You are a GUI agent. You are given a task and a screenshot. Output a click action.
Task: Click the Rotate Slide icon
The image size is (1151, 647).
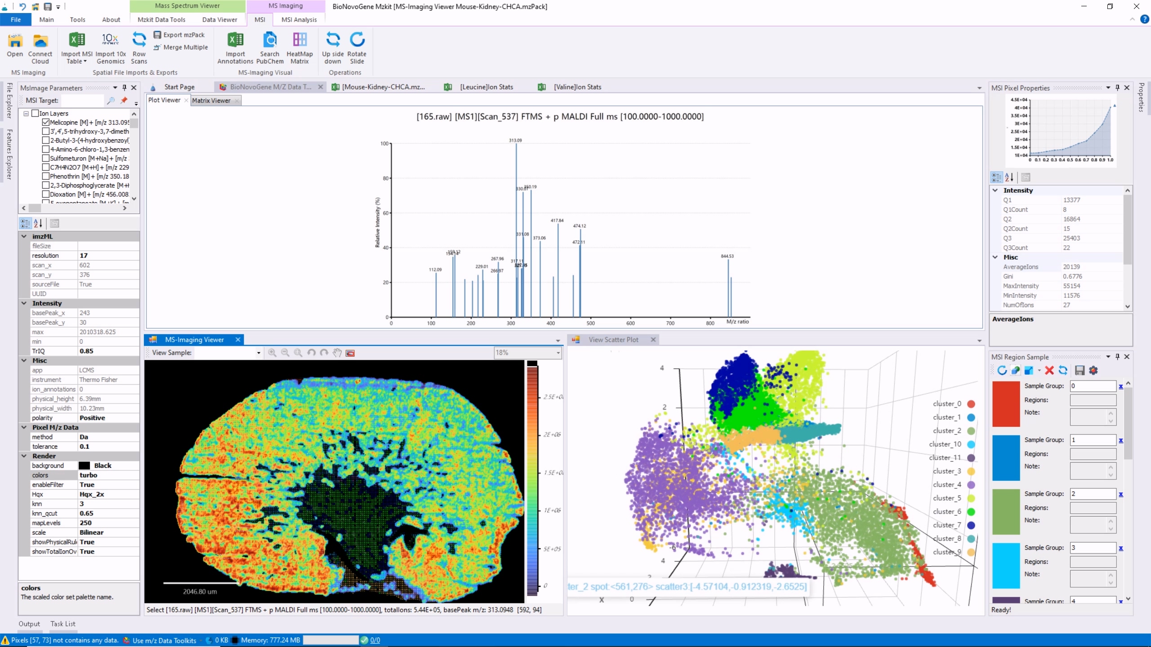pos(357,40)
